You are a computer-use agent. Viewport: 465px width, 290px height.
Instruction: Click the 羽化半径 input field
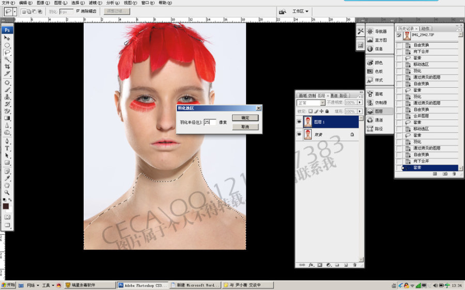(x=210, y=122)
